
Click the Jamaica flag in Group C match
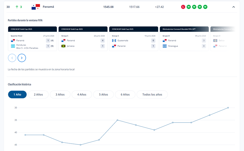(63, 46)
